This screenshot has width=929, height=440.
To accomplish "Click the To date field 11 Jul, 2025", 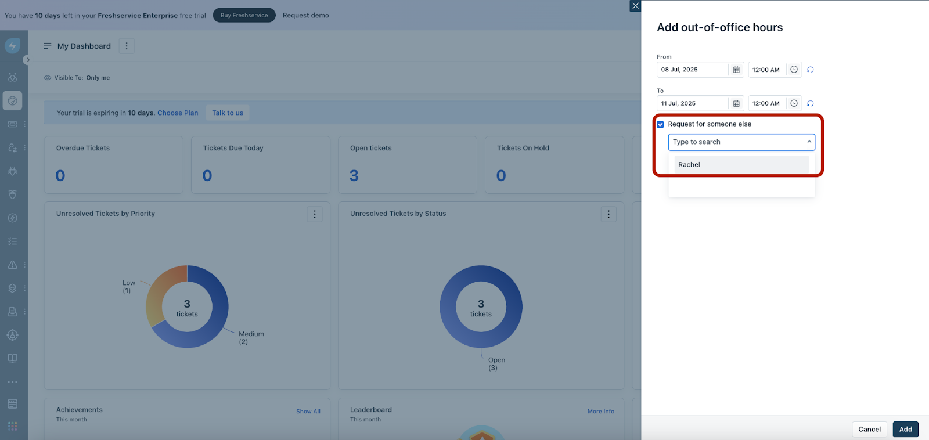I will (x=693, y=103).
